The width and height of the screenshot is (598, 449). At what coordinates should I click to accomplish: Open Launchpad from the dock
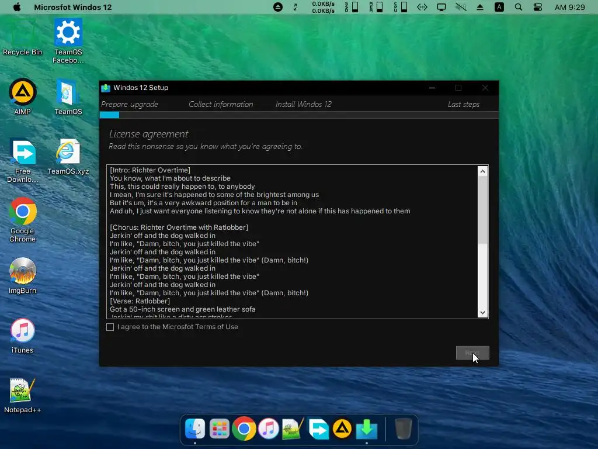(220, 429)
